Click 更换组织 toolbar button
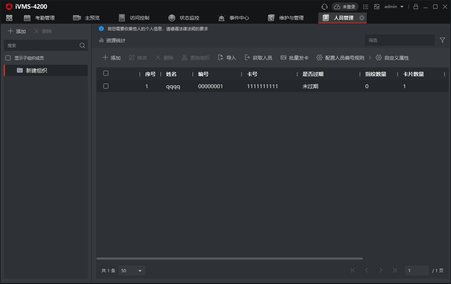 (196, 58)
